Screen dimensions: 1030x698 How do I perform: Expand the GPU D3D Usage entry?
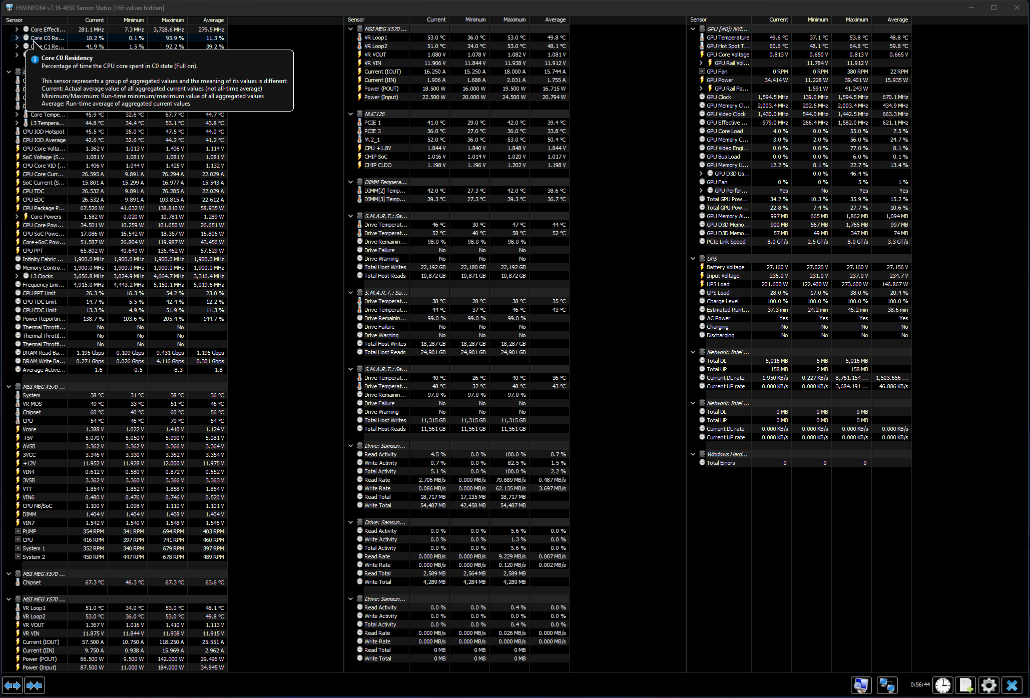point(701,174)
